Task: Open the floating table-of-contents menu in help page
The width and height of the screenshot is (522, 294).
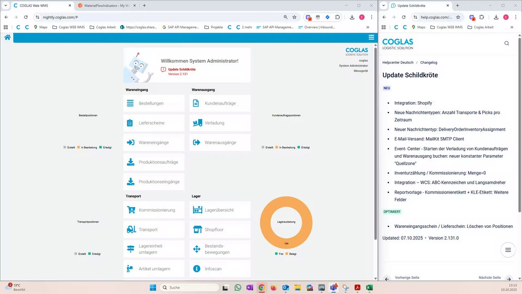Action: point(508,250)
